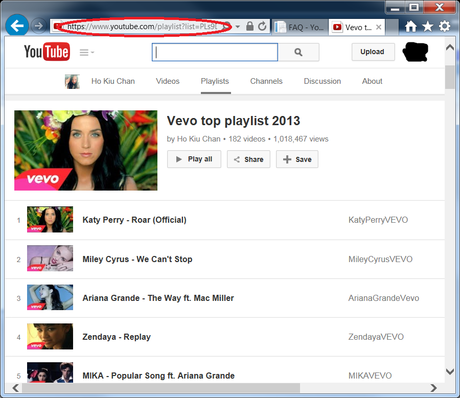Screen dimensions: 460x398
Task: Open the Channels tab
Action: [266, 81]
